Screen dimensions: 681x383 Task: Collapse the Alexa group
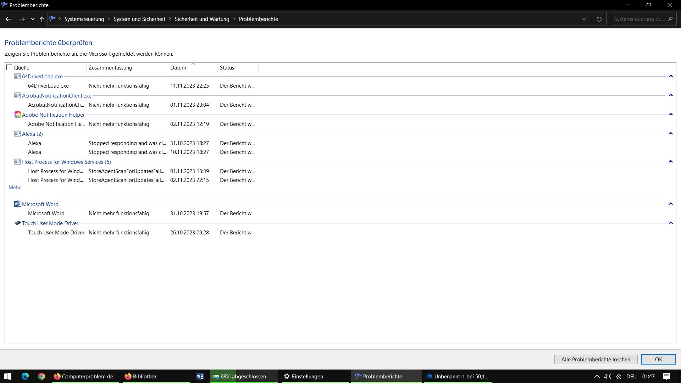(671, 134)
